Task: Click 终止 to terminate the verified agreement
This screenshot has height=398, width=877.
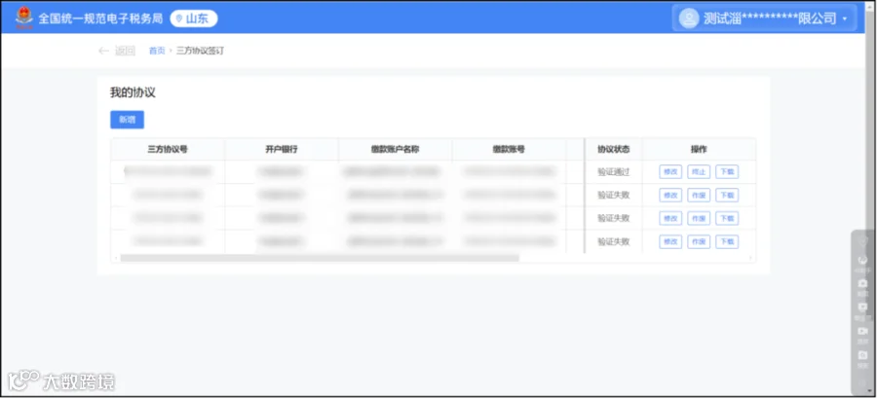Action: pyautogui.click(x=699, y=172)
